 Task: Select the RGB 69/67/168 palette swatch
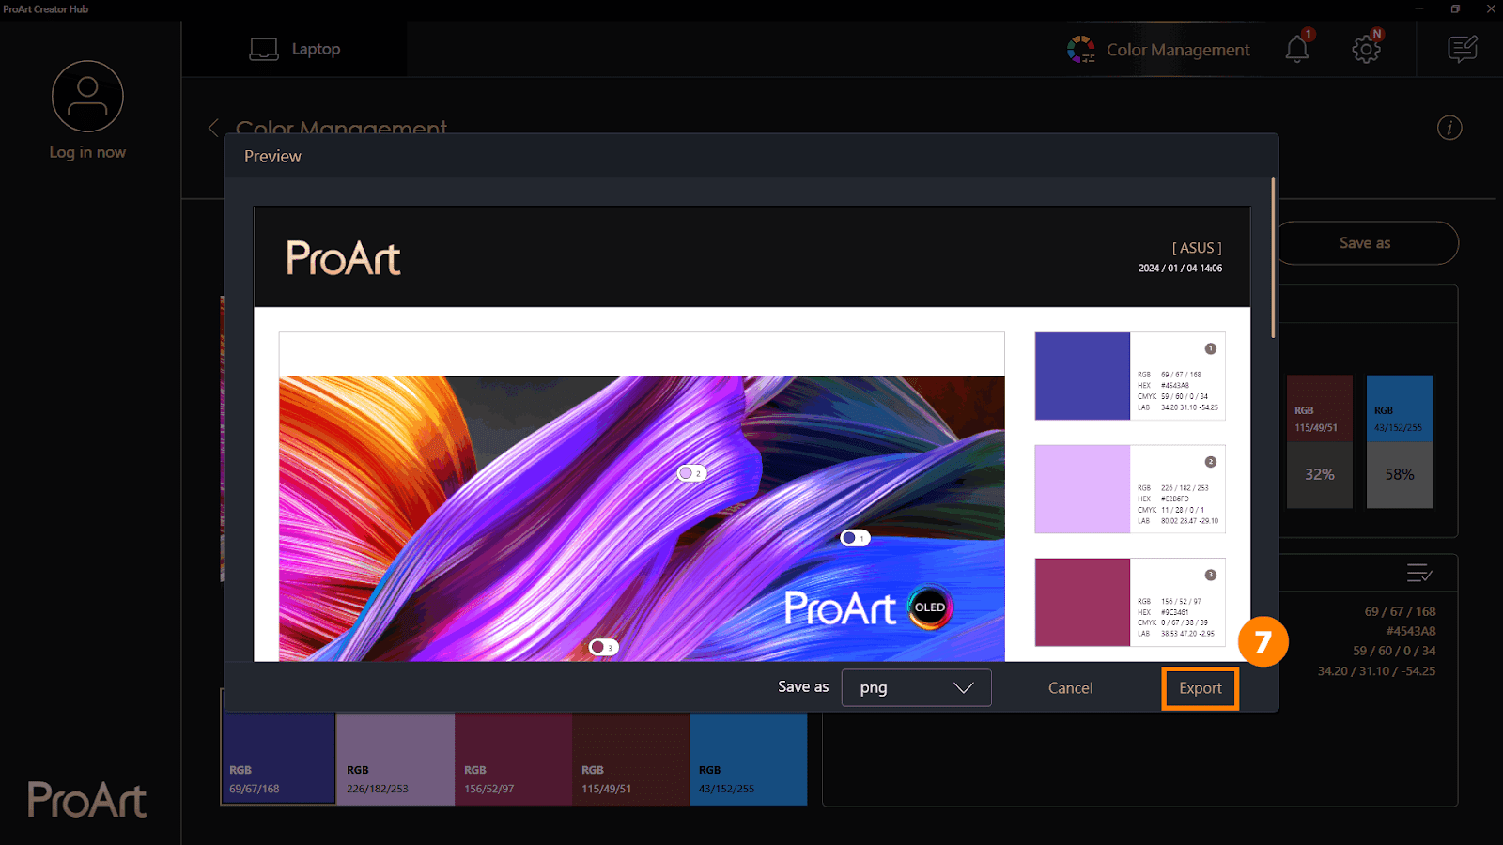[278, 759]
